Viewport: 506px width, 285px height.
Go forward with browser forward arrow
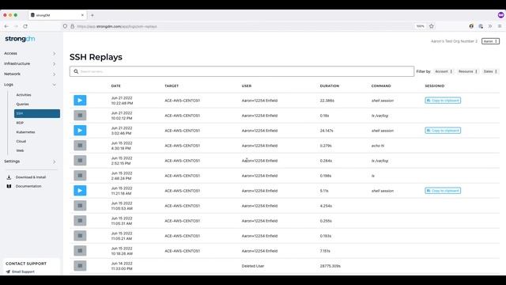point(16,26)
